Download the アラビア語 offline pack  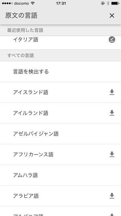click(112, 196)
